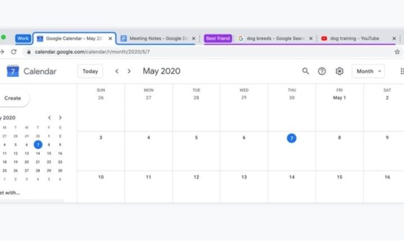The image size is (404, 249).
Task: Click the Google Calendar logo icon
Action: [13, 71]
